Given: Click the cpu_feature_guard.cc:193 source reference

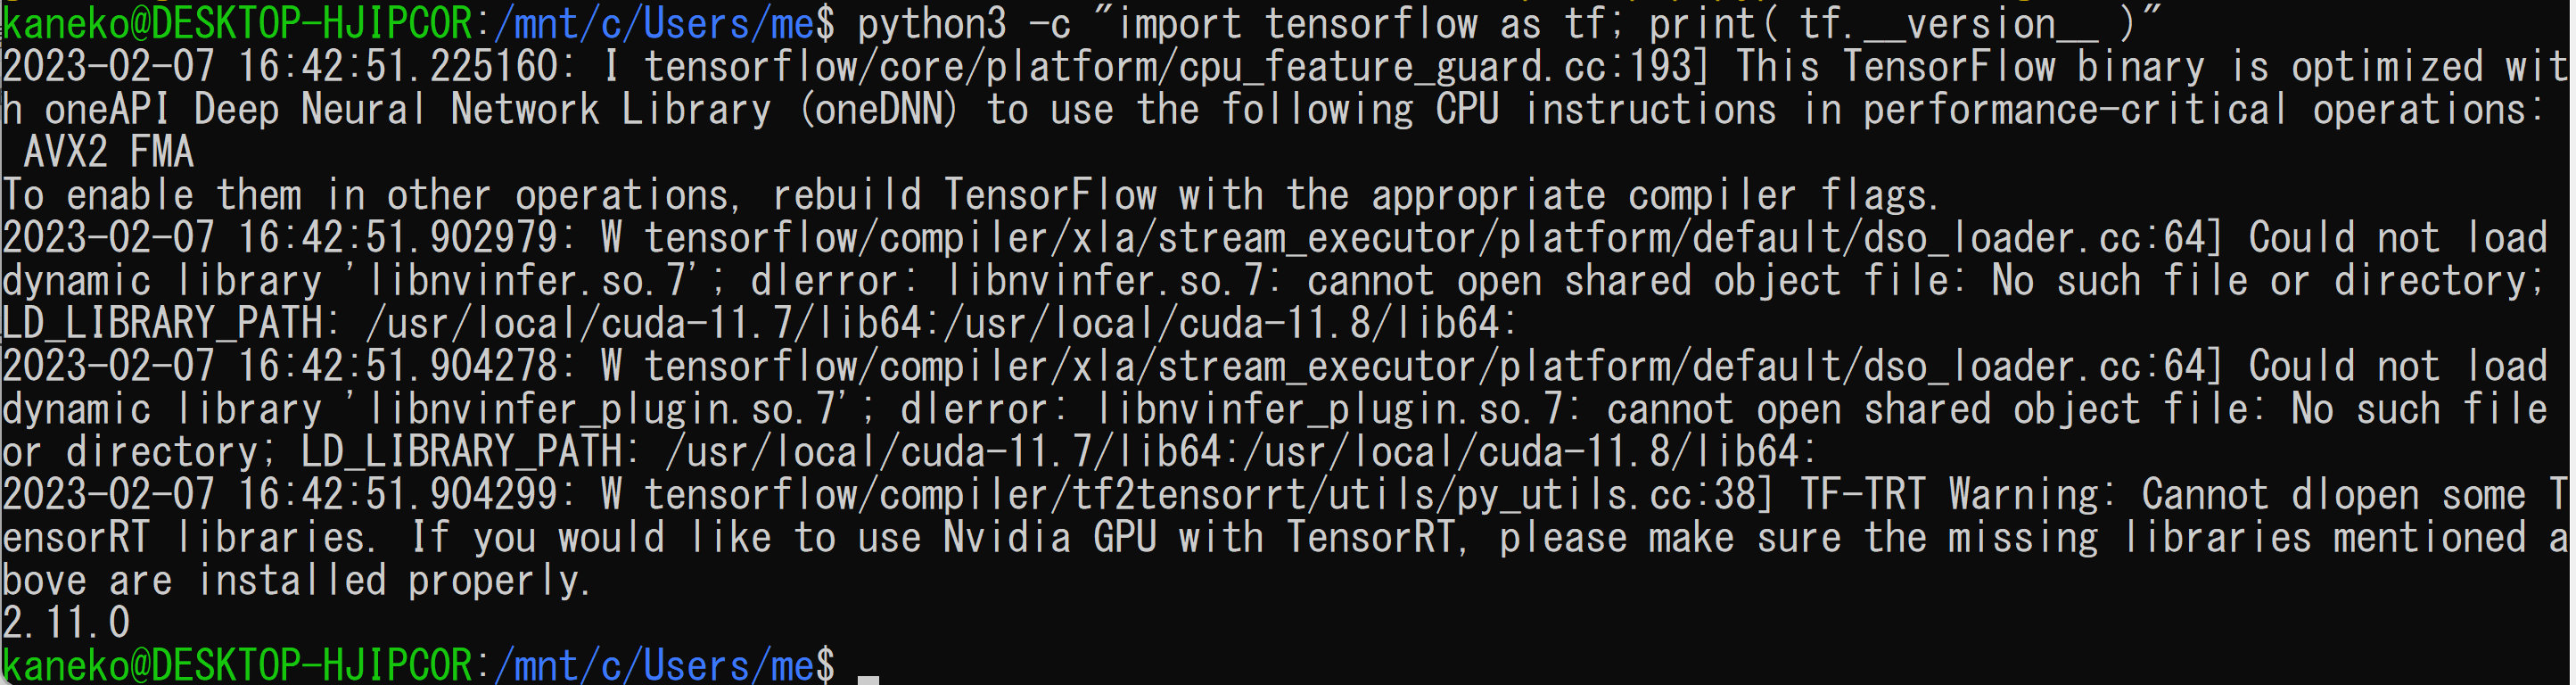Looking at the screenshot, I should [1433, 67].
